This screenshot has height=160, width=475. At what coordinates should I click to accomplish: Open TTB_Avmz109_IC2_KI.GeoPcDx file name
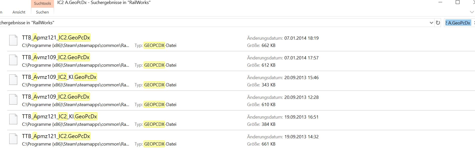pos(59,77)
